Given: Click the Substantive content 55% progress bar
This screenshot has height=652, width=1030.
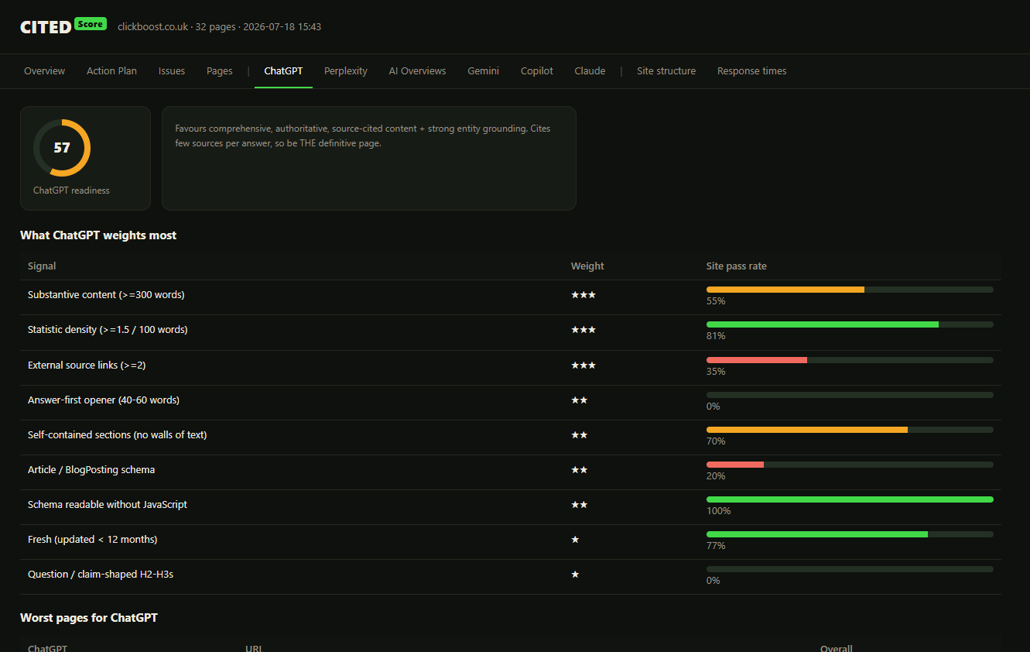Looking at the screenshot, I should tap(850, 290).
